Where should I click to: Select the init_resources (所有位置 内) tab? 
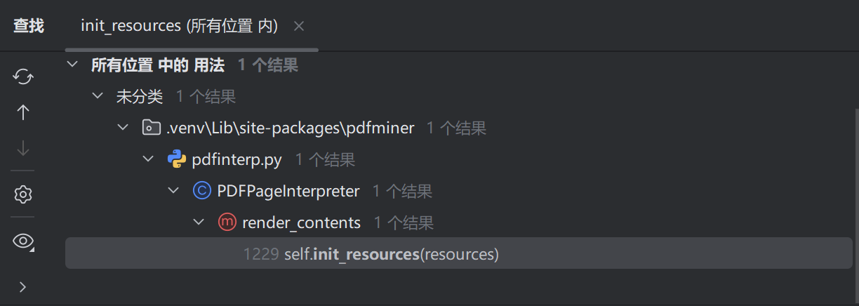point(179,26)
